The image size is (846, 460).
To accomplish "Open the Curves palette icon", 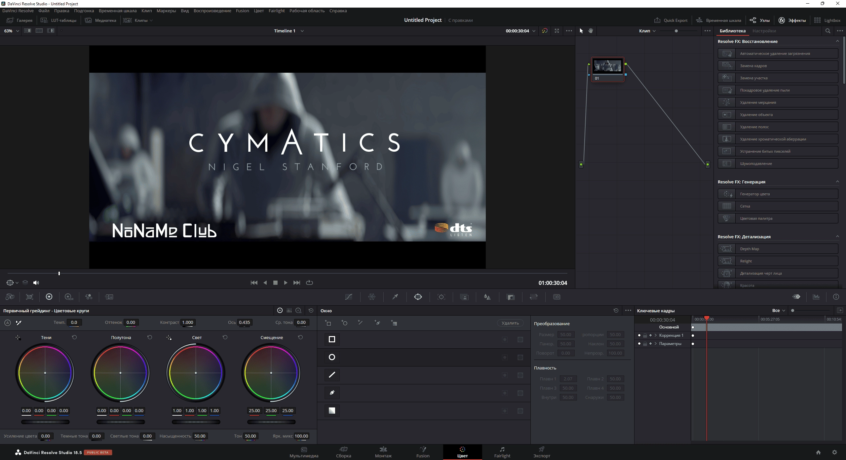I will [349, 297].
